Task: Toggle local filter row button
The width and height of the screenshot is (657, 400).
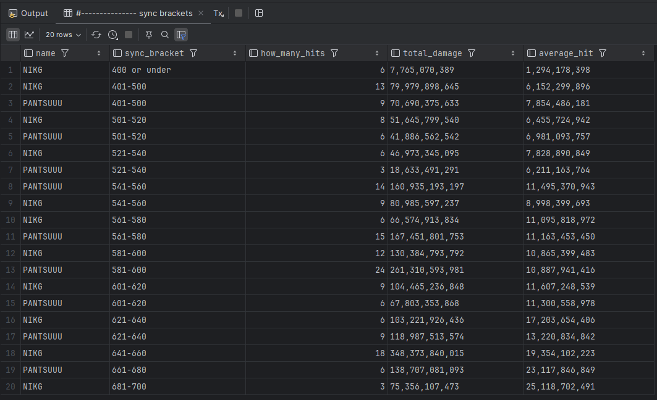Action: tap(181, 35)
